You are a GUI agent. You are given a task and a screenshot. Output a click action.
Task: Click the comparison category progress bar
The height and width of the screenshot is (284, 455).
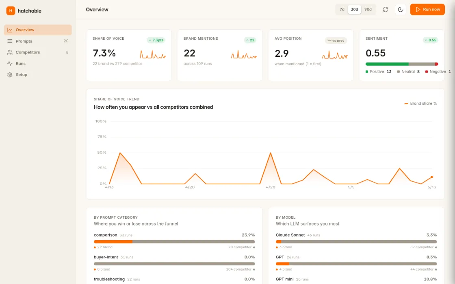pos(174,242)
